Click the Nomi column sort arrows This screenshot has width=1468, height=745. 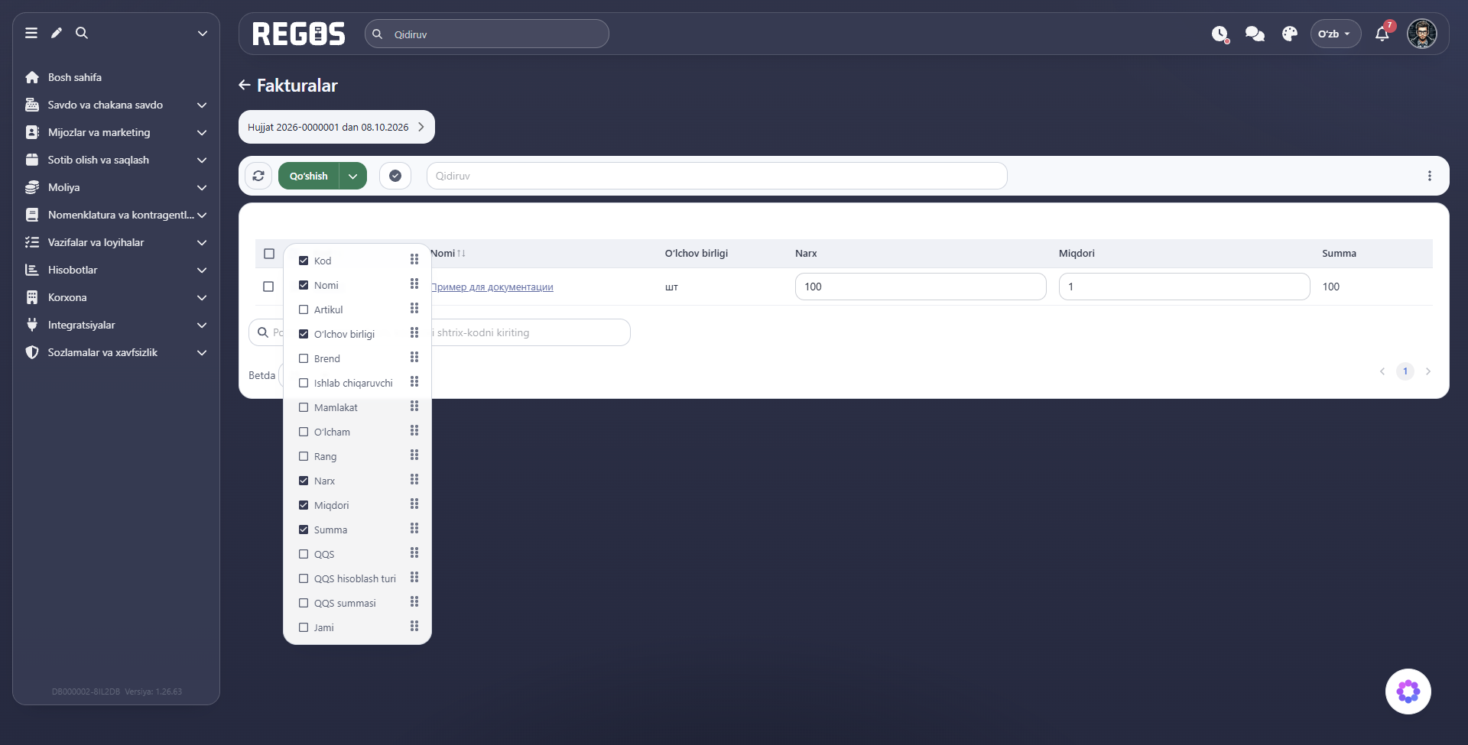[461, 253]
